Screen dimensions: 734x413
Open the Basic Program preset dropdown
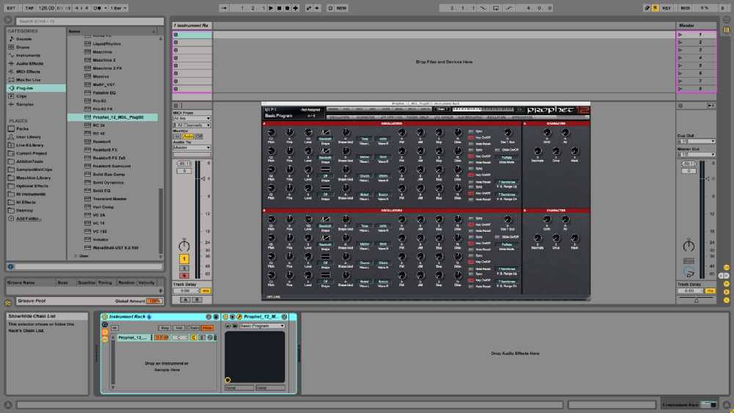(x=262, y=326)
